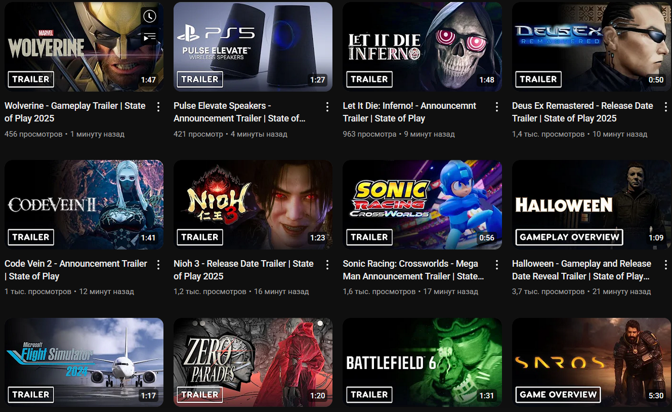Play the PS5 Pulse Elevate Wireless Speakers thumbnail
This screenshot has height=412, width=672.
point(253,47)
